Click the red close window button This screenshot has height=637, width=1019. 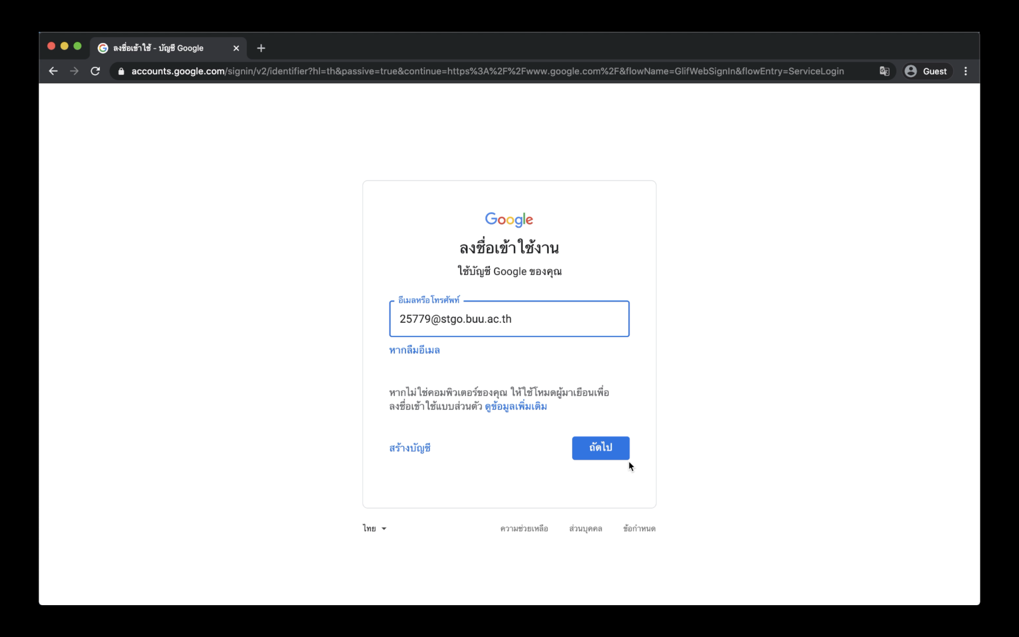tap(51, 46)
